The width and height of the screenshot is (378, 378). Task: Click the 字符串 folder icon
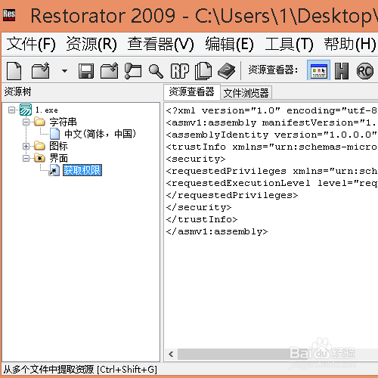(39, 122)
